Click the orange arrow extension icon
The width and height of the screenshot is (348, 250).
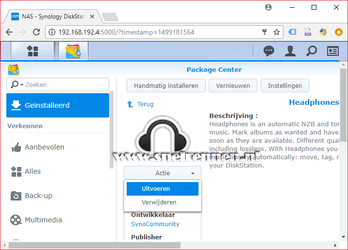tap(338, 32)
